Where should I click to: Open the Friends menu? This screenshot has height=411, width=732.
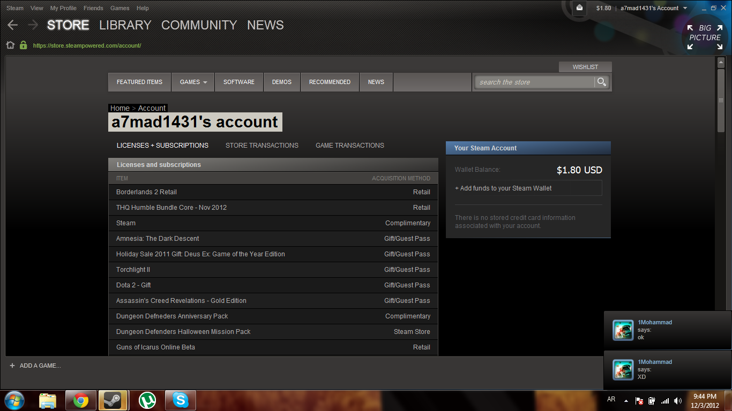(x=93, y=8)
